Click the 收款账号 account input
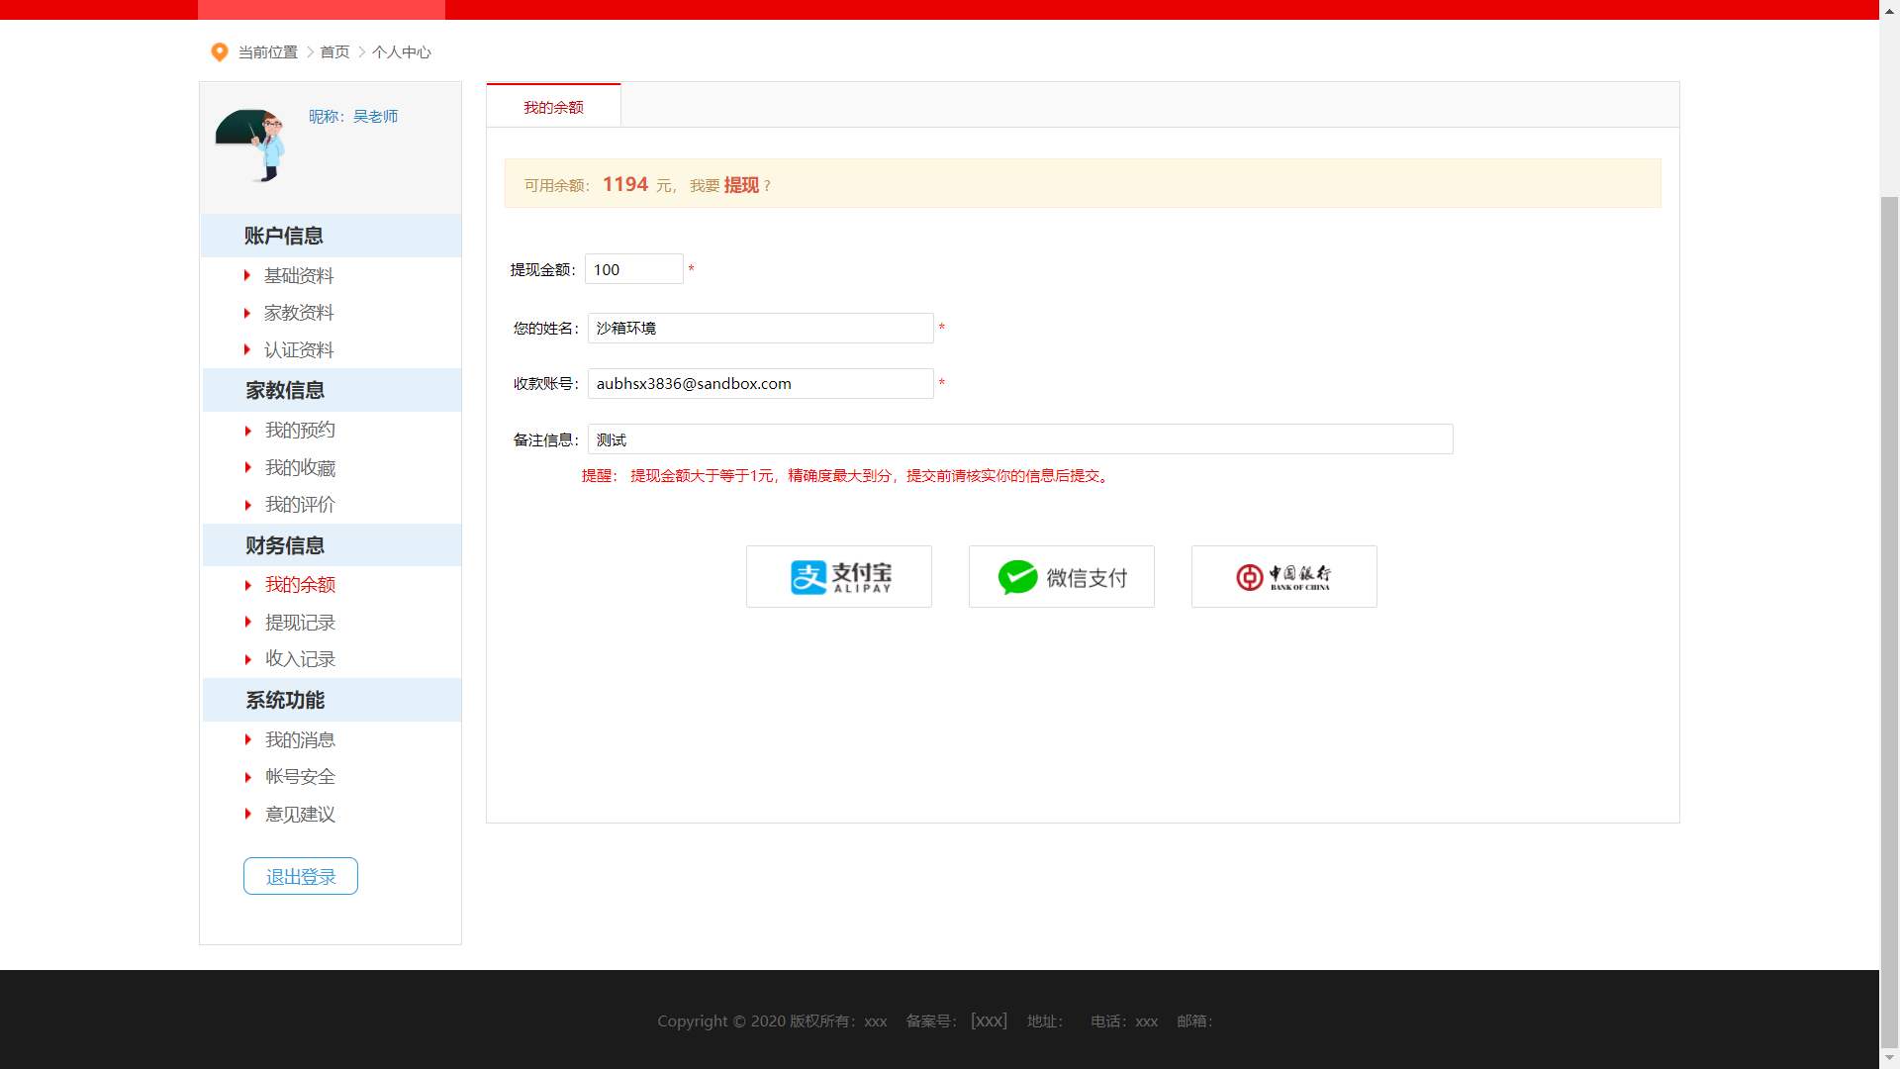Screen dimensions: 1900x1069 (x=760, y=384)
